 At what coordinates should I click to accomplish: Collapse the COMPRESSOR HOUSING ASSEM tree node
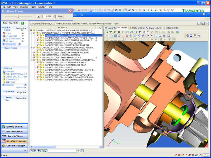click(32, 48)
